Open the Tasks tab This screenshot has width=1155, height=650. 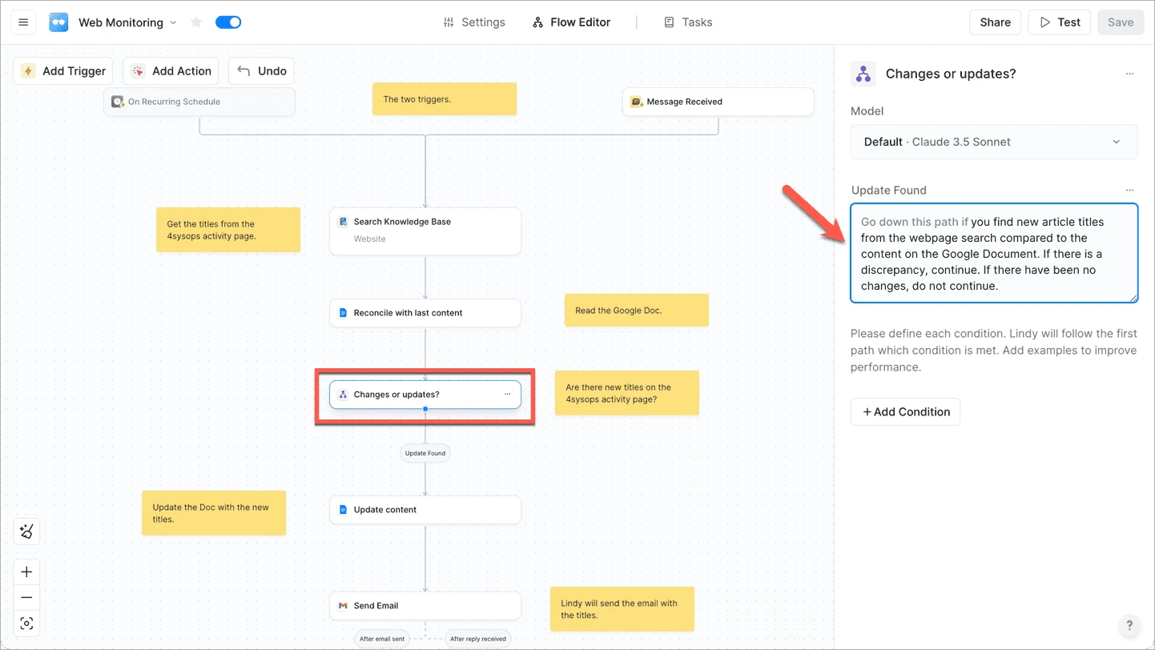coord(688,22)
